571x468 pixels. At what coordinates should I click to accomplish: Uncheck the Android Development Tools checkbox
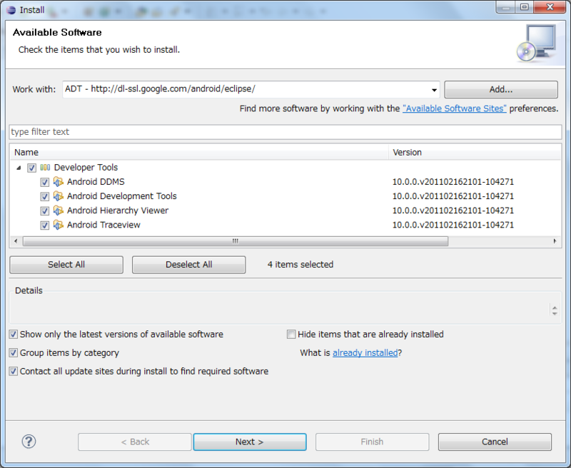45,196
